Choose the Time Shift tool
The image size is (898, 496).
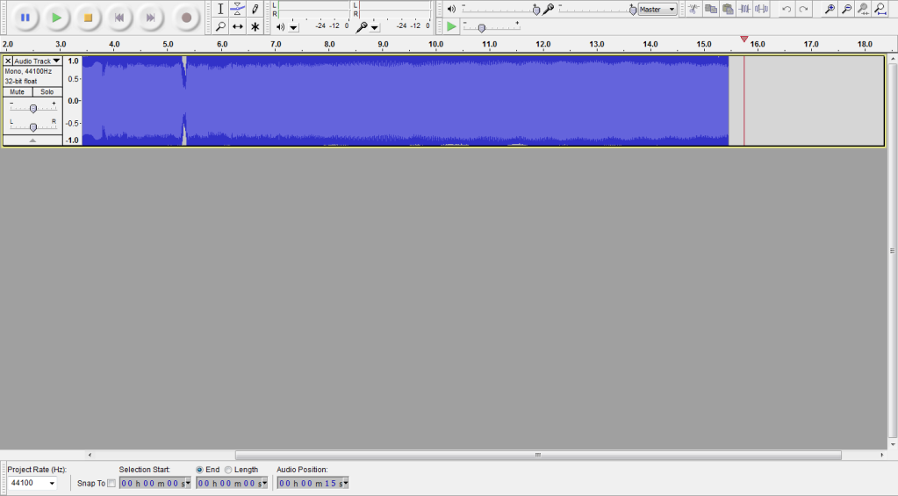pyautogui.click(x=237, y=26)
